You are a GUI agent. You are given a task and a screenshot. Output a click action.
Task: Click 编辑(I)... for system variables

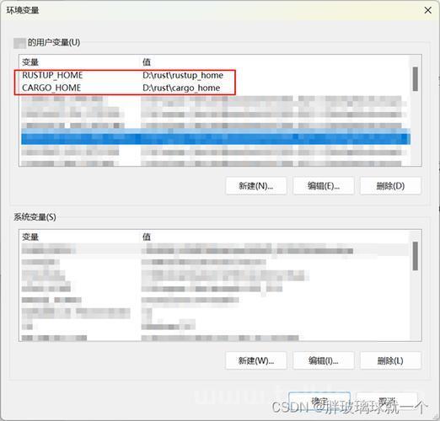(324, 360)
